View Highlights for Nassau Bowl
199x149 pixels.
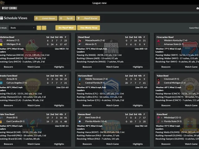(x=138, y=144)
